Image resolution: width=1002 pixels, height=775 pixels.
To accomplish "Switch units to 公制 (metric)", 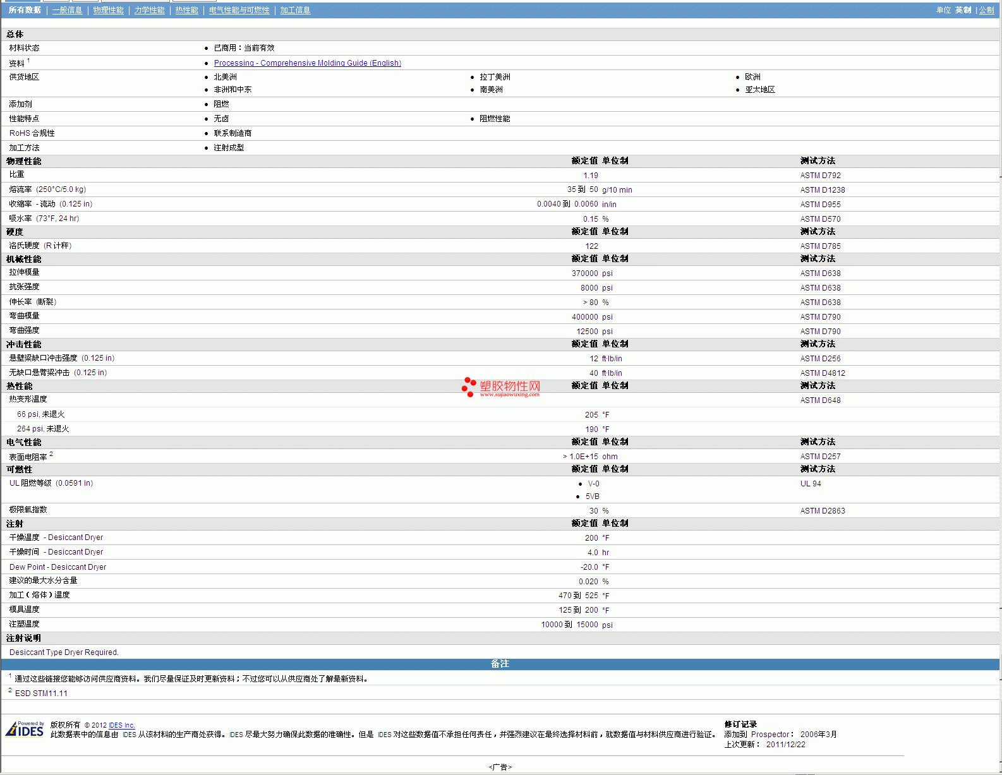I will pos(986,10).
